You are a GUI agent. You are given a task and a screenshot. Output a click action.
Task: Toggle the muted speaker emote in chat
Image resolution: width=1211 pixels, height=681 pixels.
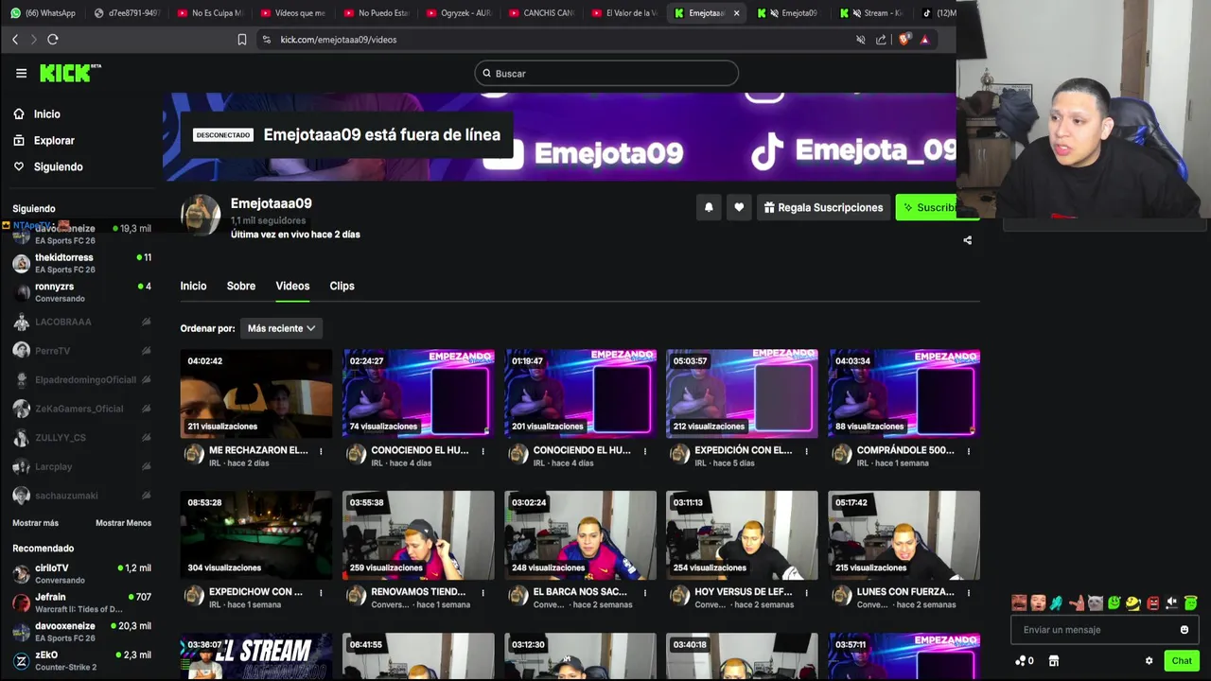pos(1171,602)
